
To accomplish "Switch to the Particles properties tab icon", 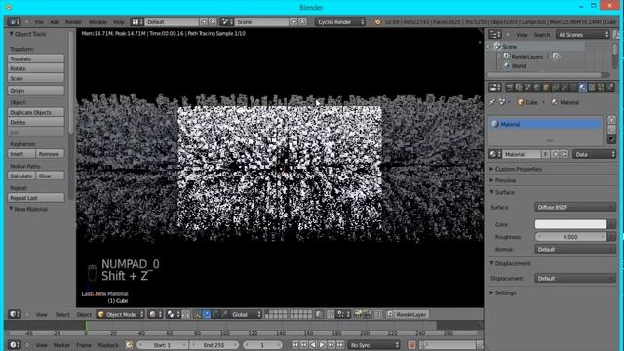I will tap(601, 87).
